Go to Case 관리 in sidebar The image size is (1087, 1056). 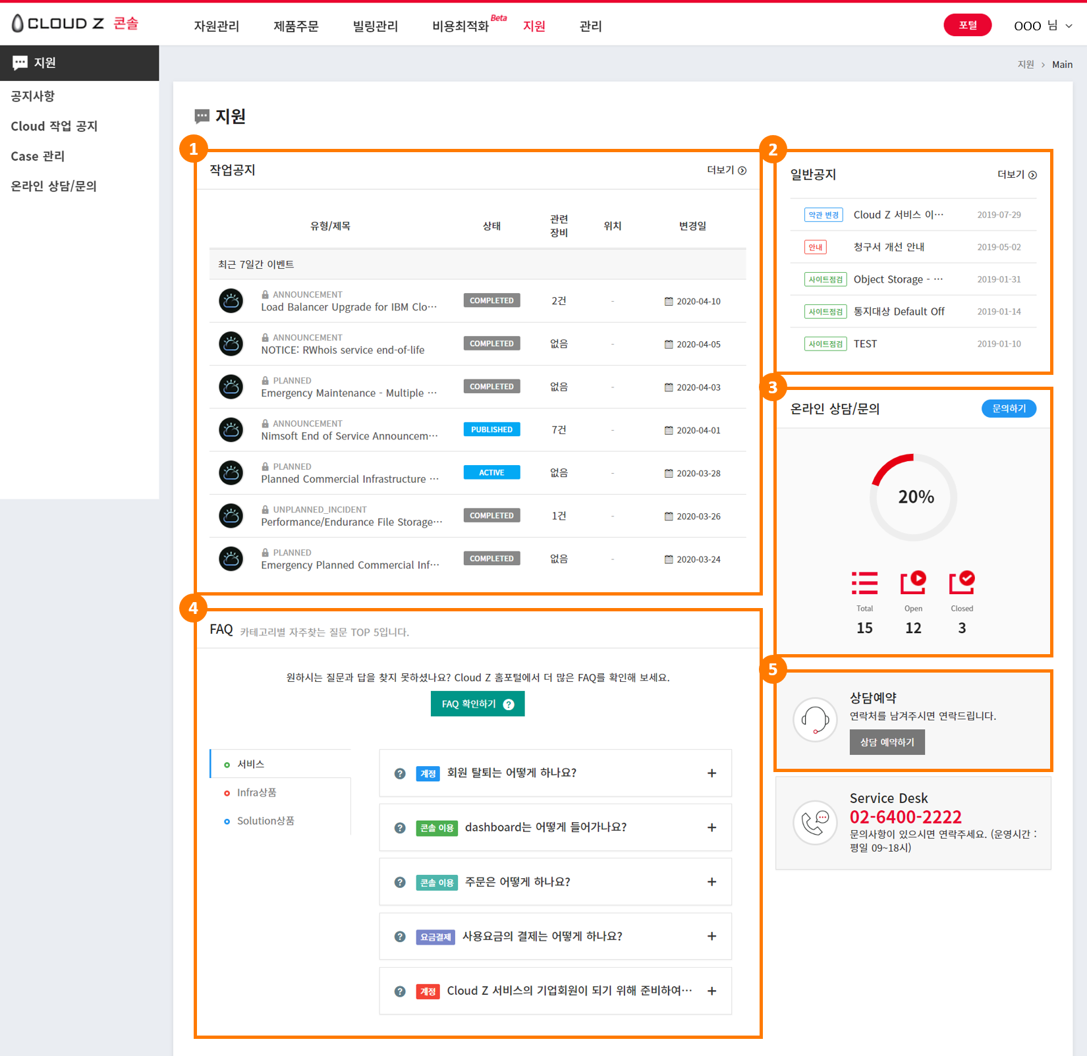pos(38,156)
